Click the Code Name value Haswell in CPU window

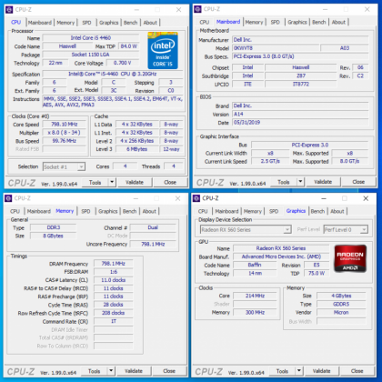click(x=67, y=46)
